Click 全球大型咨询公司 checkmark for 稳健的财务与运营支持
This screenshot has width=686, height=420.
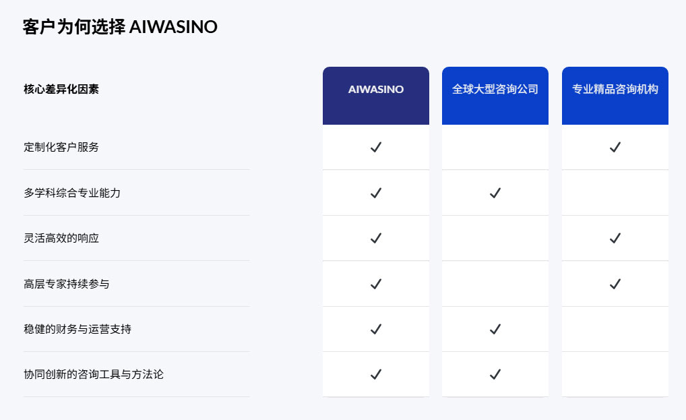495,329
